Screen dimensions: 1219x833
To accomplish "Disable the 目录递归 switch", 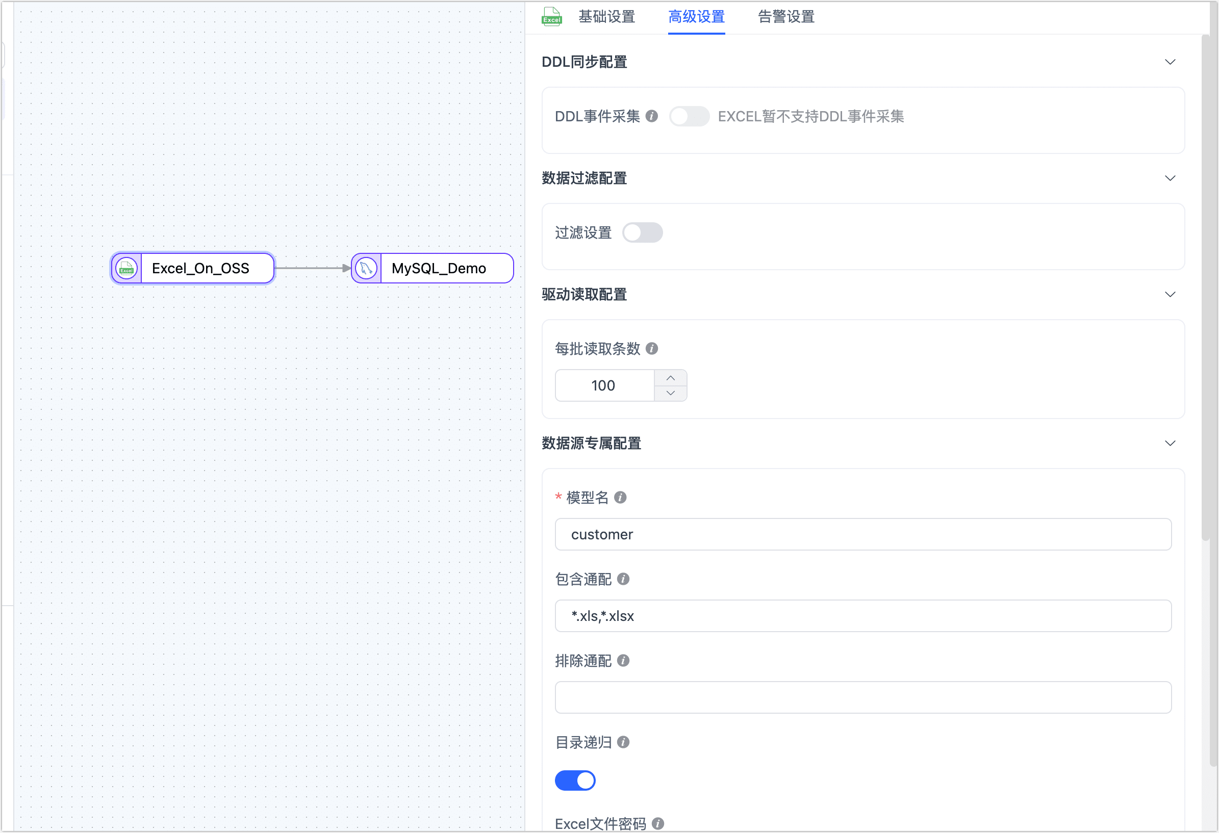I will 575,780.
